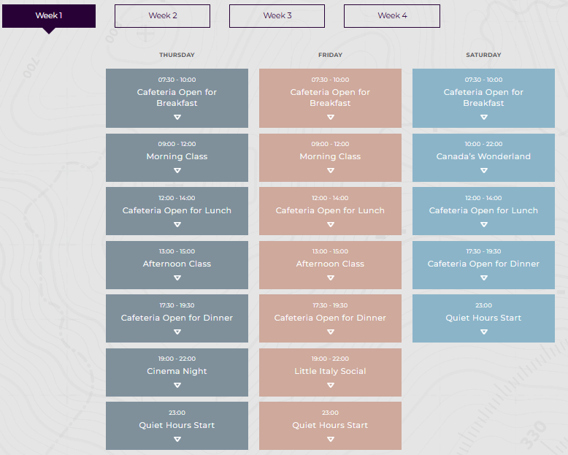Open Saturday Cafeteria Open for Dinner card
Image resolution: width=568 pixels, height=455 pixels.
point(483,264)
